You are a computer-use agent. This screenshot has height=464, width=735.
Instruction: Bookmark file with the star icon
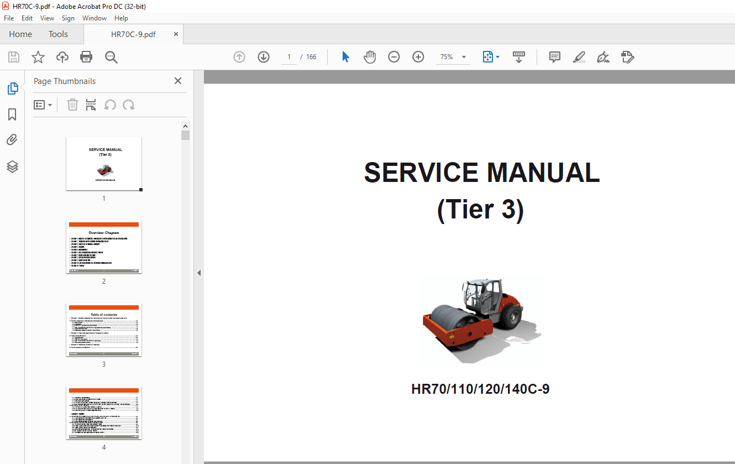(x=38, y=57)
